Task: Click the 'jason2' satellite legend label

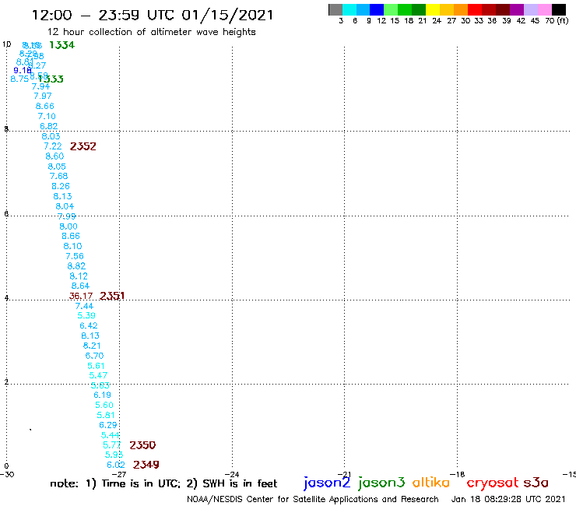Action: (x=327, y=483)
